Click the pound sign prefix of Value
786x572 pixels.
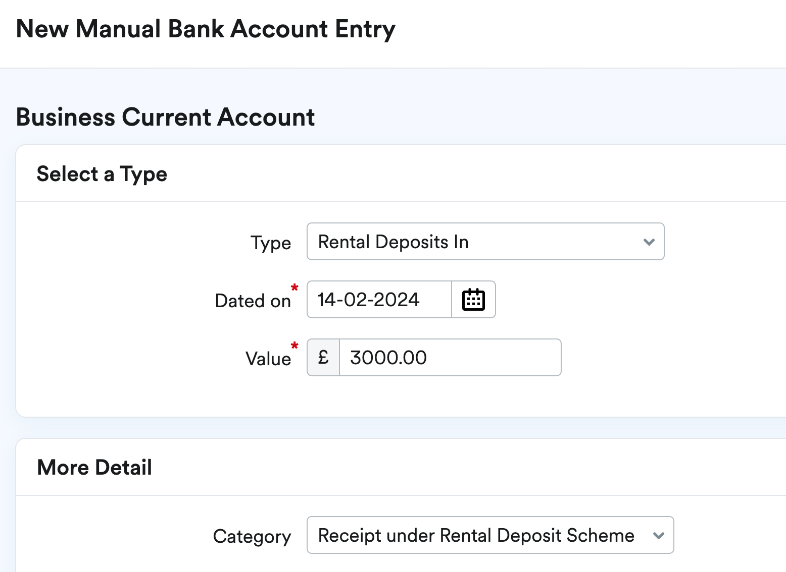323,357
